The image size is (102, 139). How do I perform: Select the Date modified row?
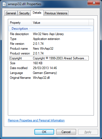[x=49, y=68]
